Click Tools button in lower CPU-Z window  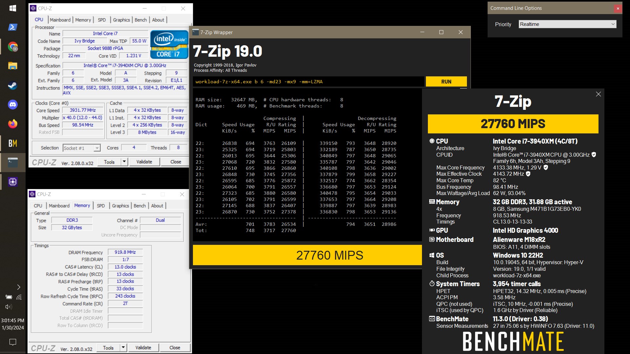(x=108, y=347)
